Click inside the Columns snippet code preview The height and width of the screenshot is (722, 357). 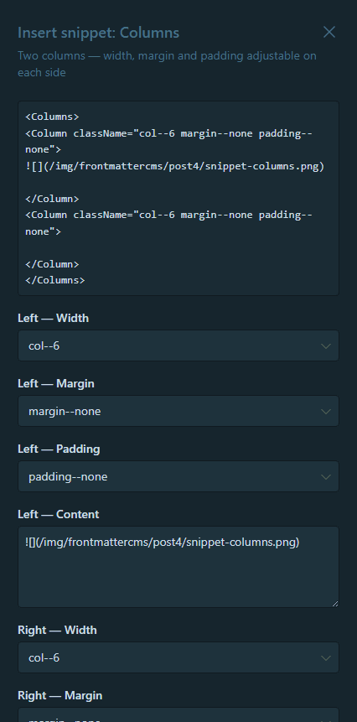point(178,199)
